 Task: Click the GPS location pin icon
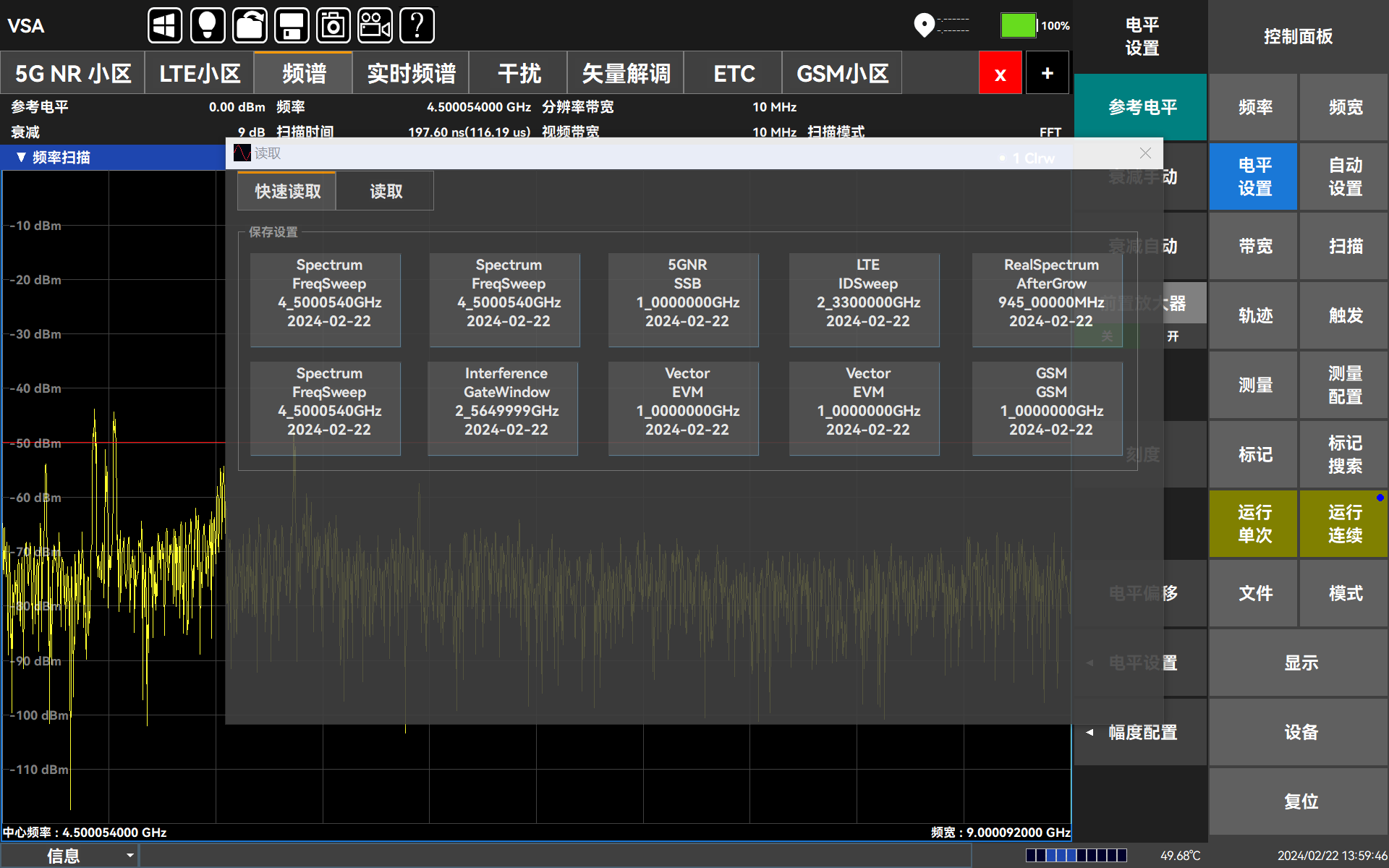point(924,25)
